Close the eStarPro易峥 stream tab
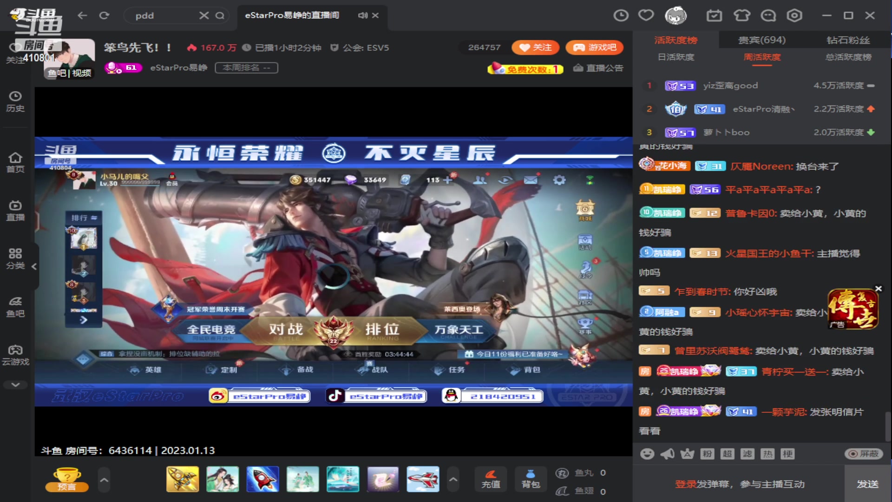Screen dimensions: 892x502 [x=375, y=15]
